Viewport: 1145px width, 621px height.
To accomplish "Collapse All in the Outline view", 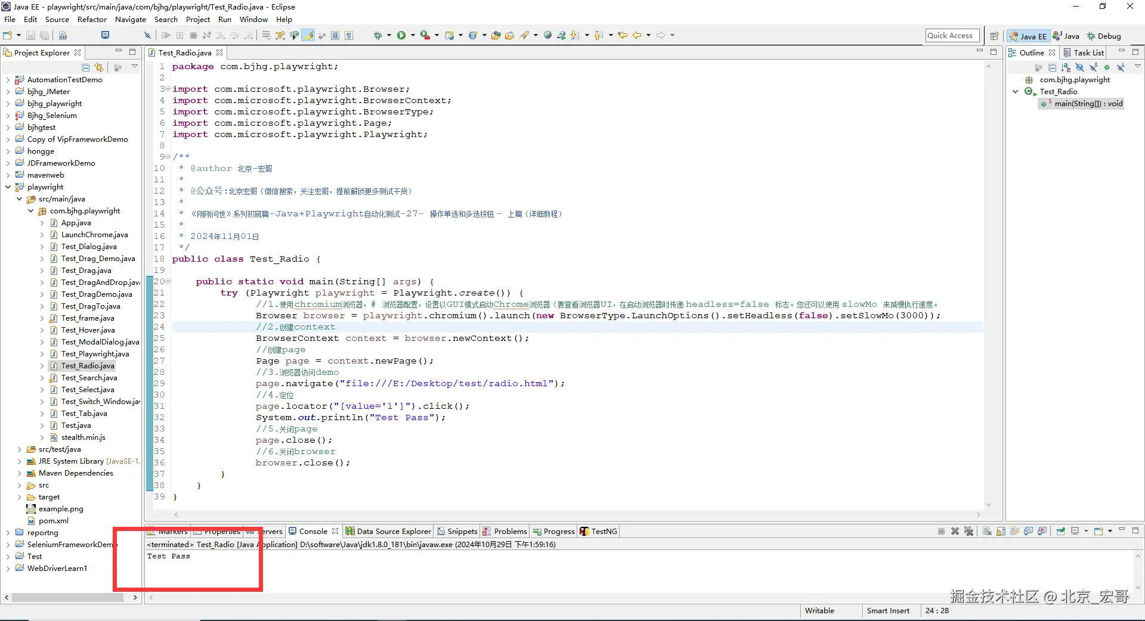I will [x=1052, y=67].
